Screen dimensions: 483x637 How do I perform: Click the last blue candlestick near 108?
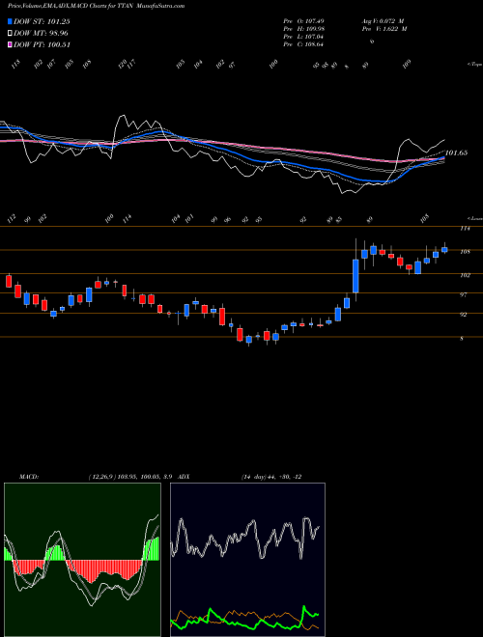pyautogui.click(x=444, y=249)
